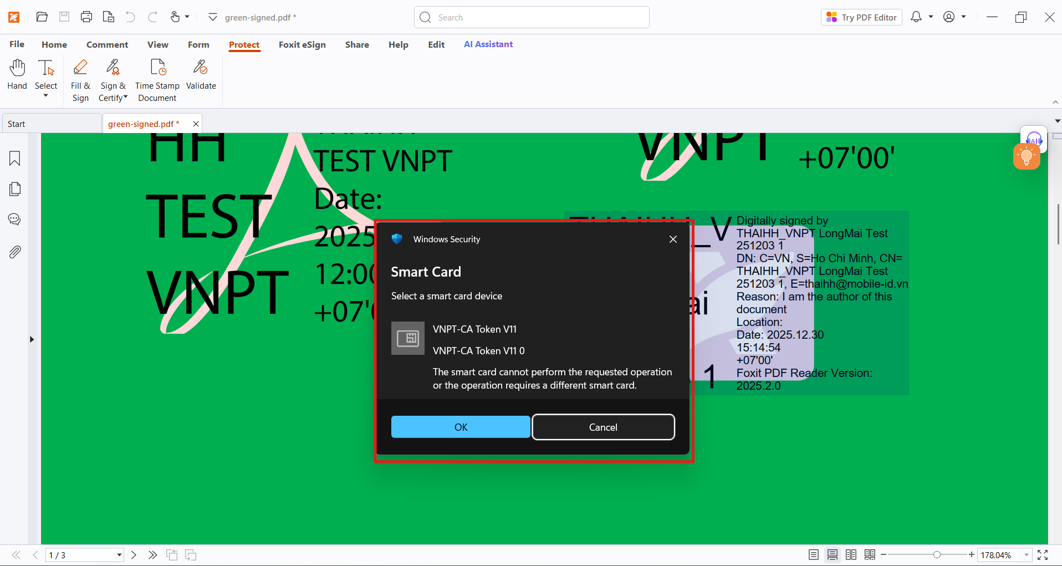Click the Search input field
The width and height of the screenshot is (1062, 566).
pos(532,17)
